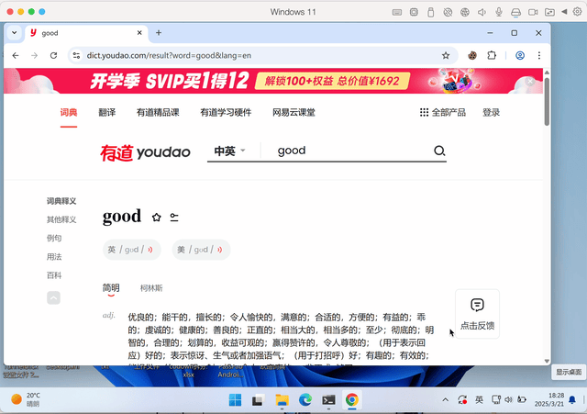The image size is (587, 414).
Task: Click the feedback button 点击反馈
Action: pyautogui.click(x=477, y=314)
